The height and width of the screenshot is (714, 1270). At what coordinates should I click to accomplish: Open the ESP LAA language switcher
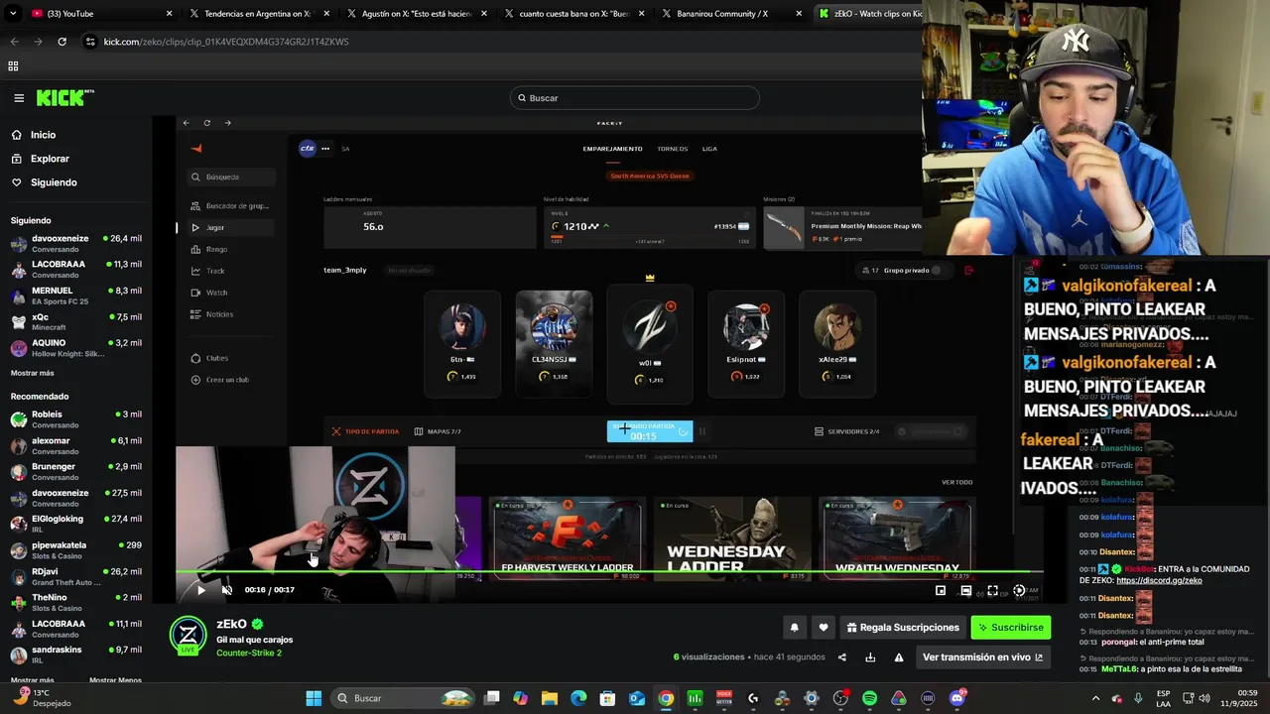click(x=1164, y=698)
